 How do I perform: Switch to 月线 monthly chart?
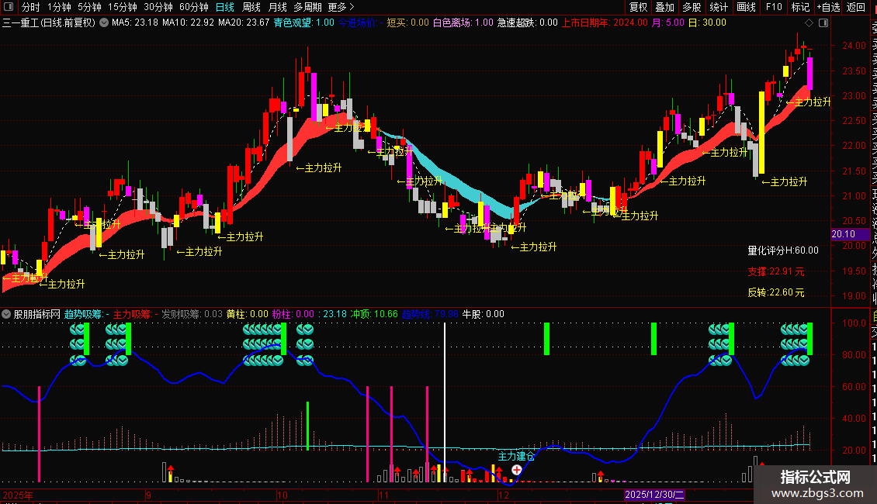(x=277, y=7)
